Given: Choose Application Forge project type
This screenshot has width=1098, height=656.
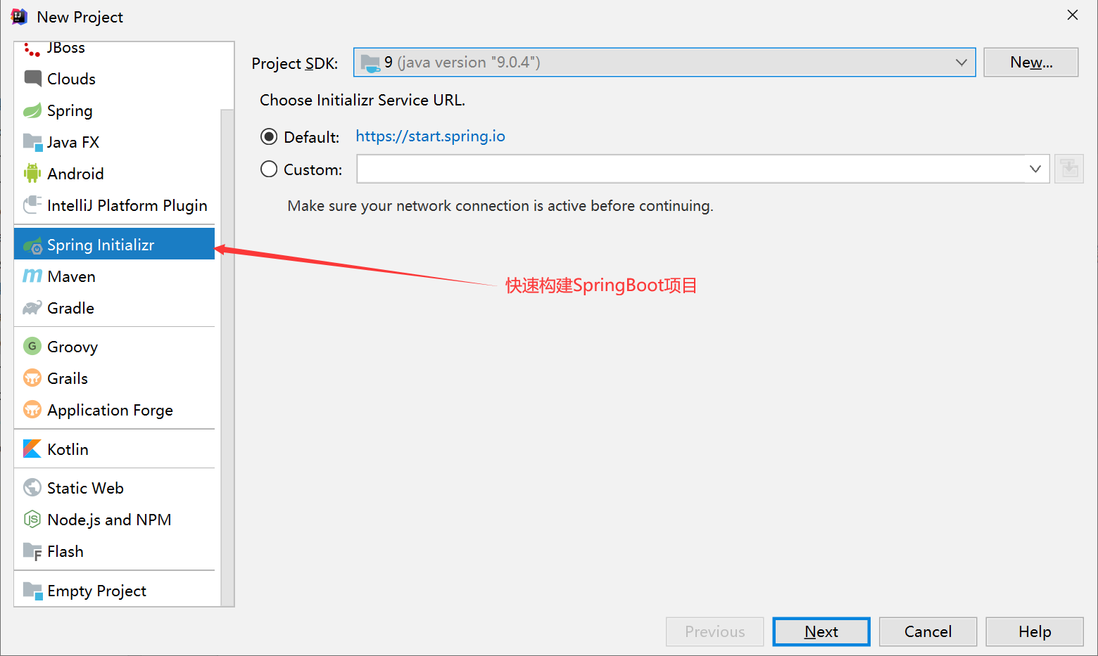Looking at the screenshot, I should pos(114,410).
